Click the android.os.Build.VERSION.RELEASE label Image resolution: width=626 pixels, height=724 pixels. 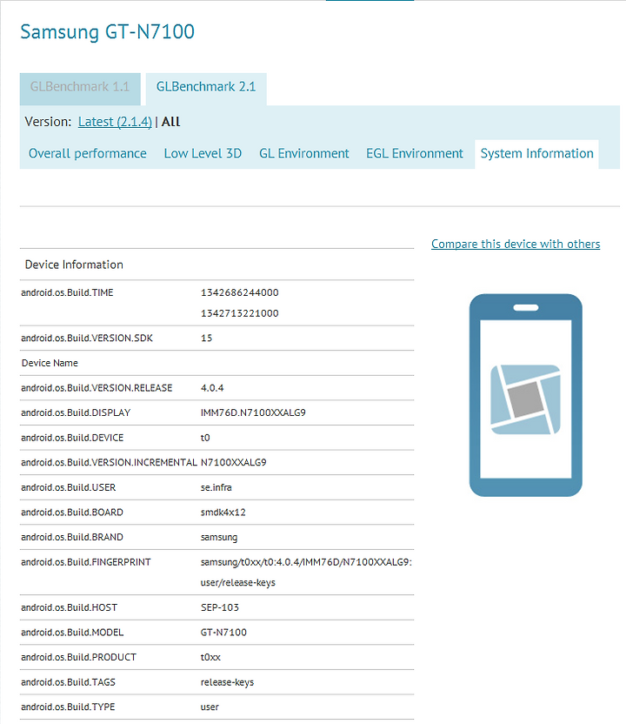(97, 388)
